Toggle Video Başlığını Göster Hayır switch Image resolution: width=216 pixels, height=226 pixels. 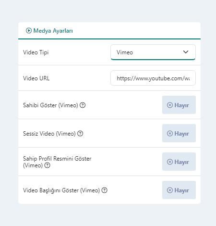(x=179, y=190)
